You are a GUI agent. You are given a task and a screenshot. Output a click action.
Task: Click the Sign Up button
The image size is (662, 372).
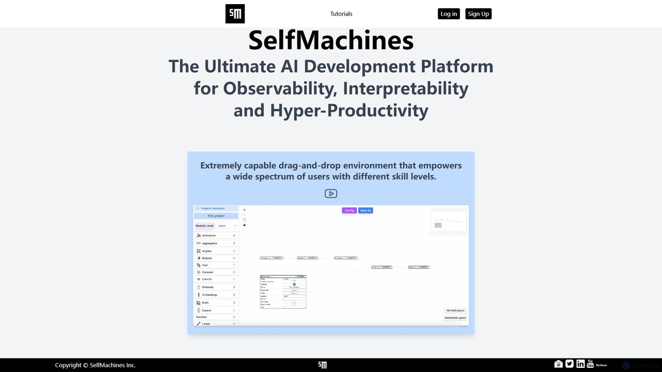(x=478, y=14)
